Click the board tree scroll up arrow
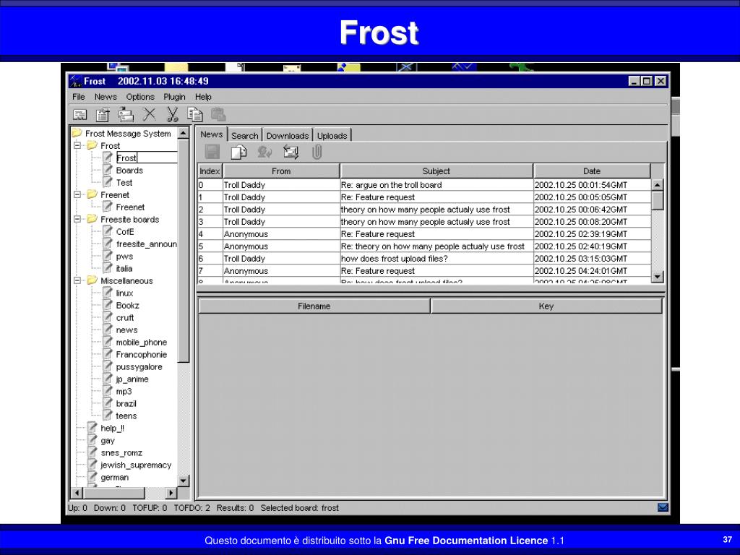The height and width of the screenshot is (555, 740). tap(183, 133)
